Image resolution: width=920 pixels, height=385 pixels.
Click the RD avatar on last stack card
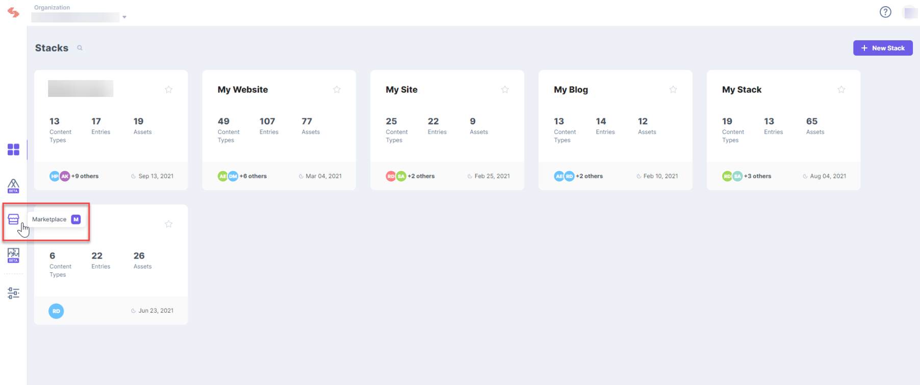click(x=56, y=311)
